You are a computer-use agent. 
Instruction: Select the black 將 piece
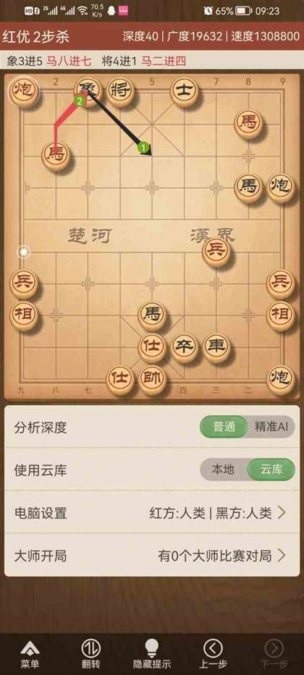click(120, 92)
